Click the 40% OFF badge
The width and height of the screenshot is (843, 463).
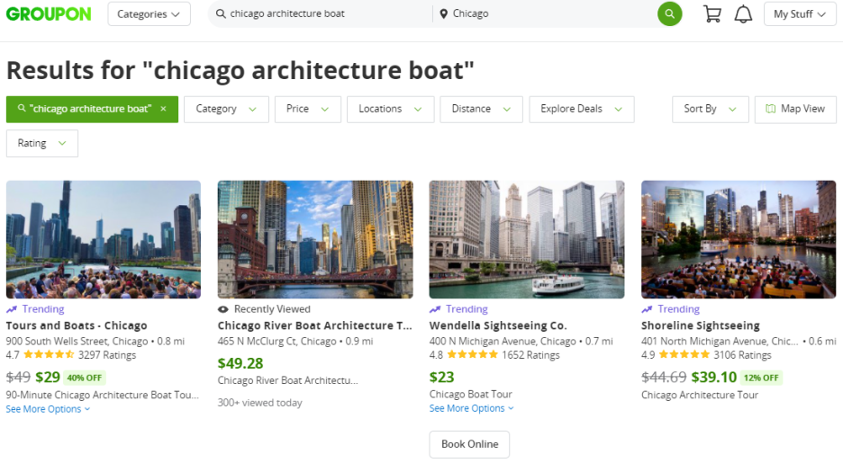pos(85,378)
